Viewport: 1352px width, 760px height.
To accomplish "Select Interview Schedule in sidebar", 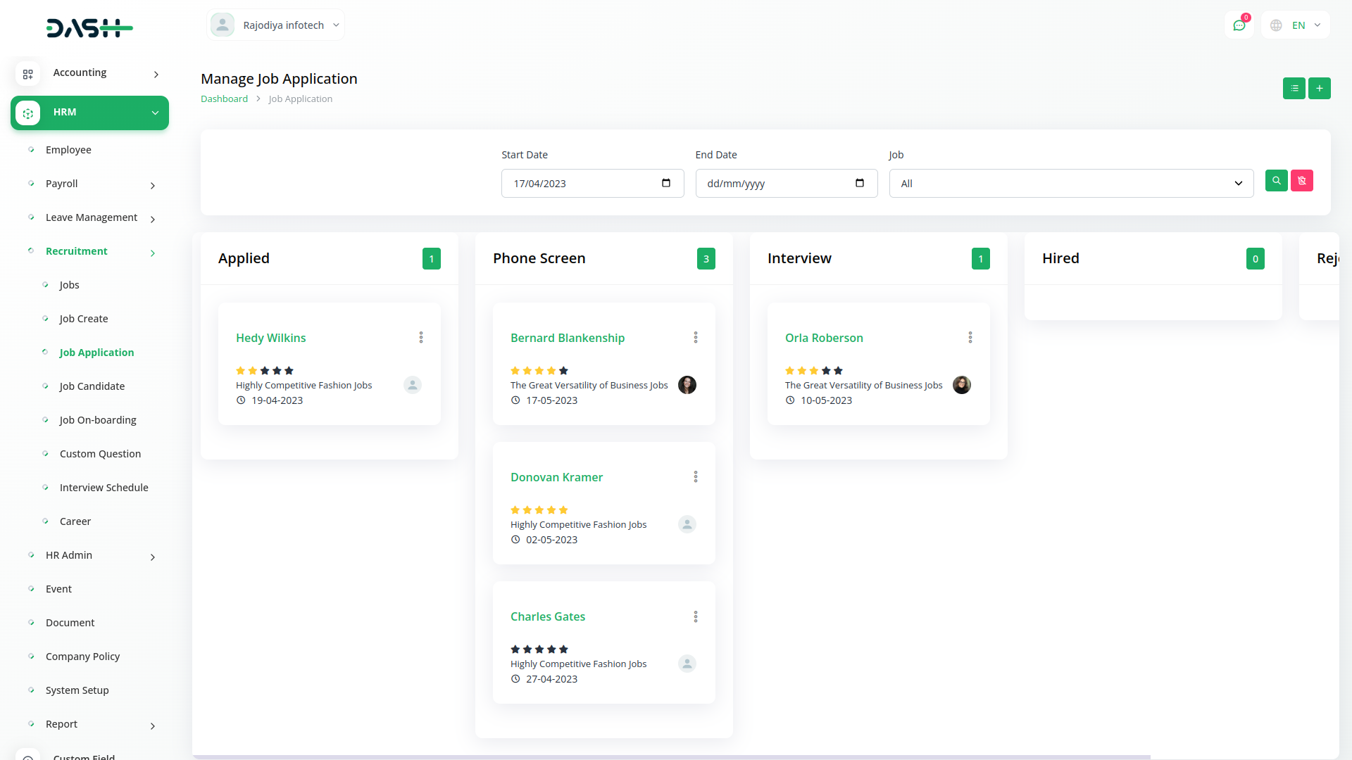I will [x=104, y=488].
